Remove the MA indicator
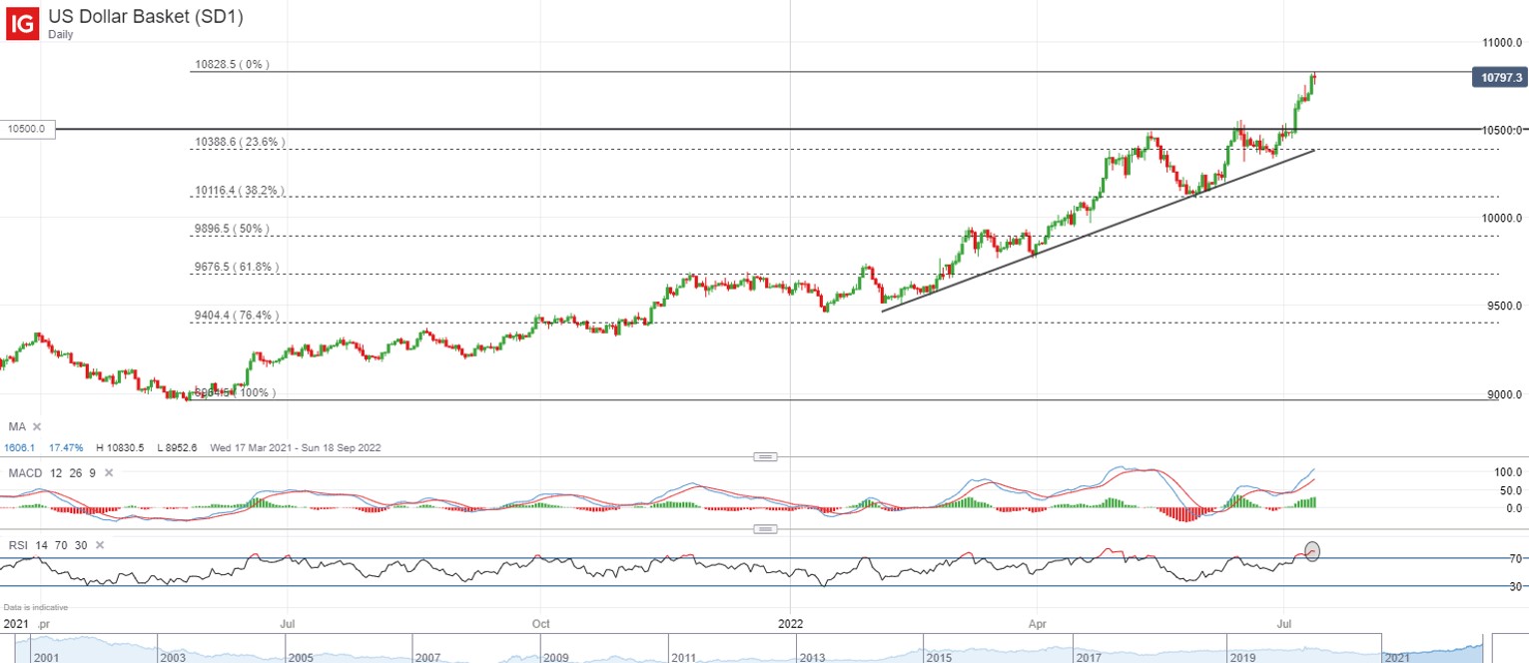The width and height of the screenshot is (1529, 663). point(37,426)
